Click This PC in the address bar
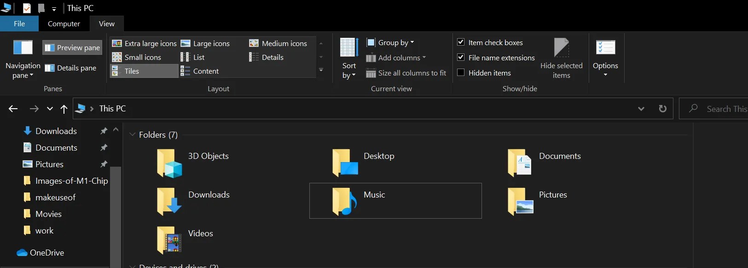The width and height of the screenshot is (748, 268). [112, 109]
